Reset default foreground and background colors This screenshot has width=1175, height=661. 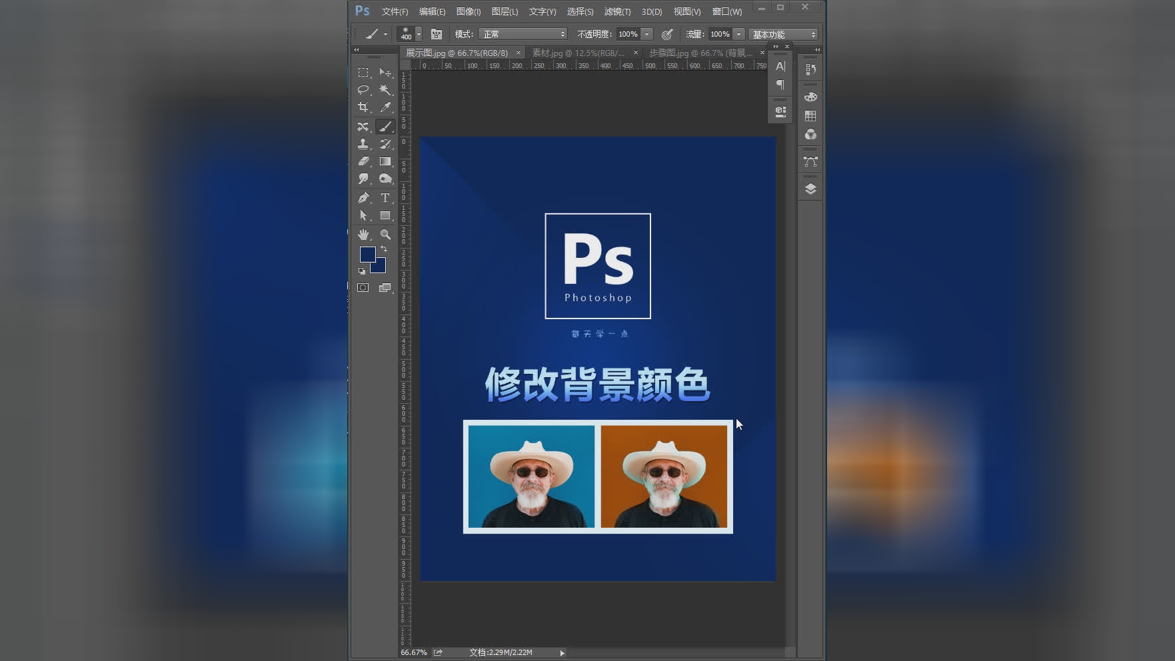(x=362, y=271)
